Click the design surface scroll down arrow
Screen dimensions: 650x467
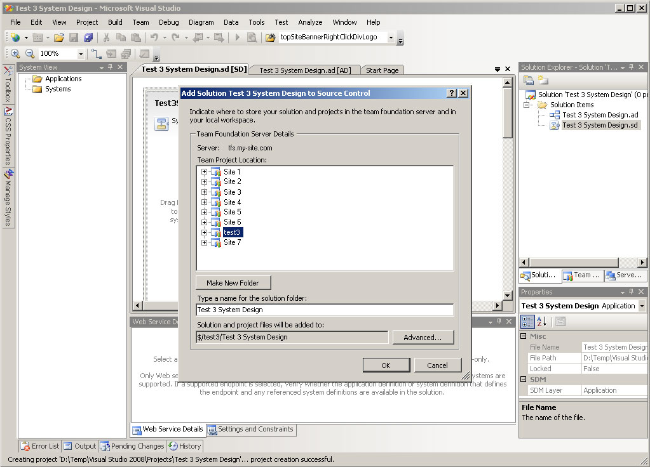pos(508,295)
